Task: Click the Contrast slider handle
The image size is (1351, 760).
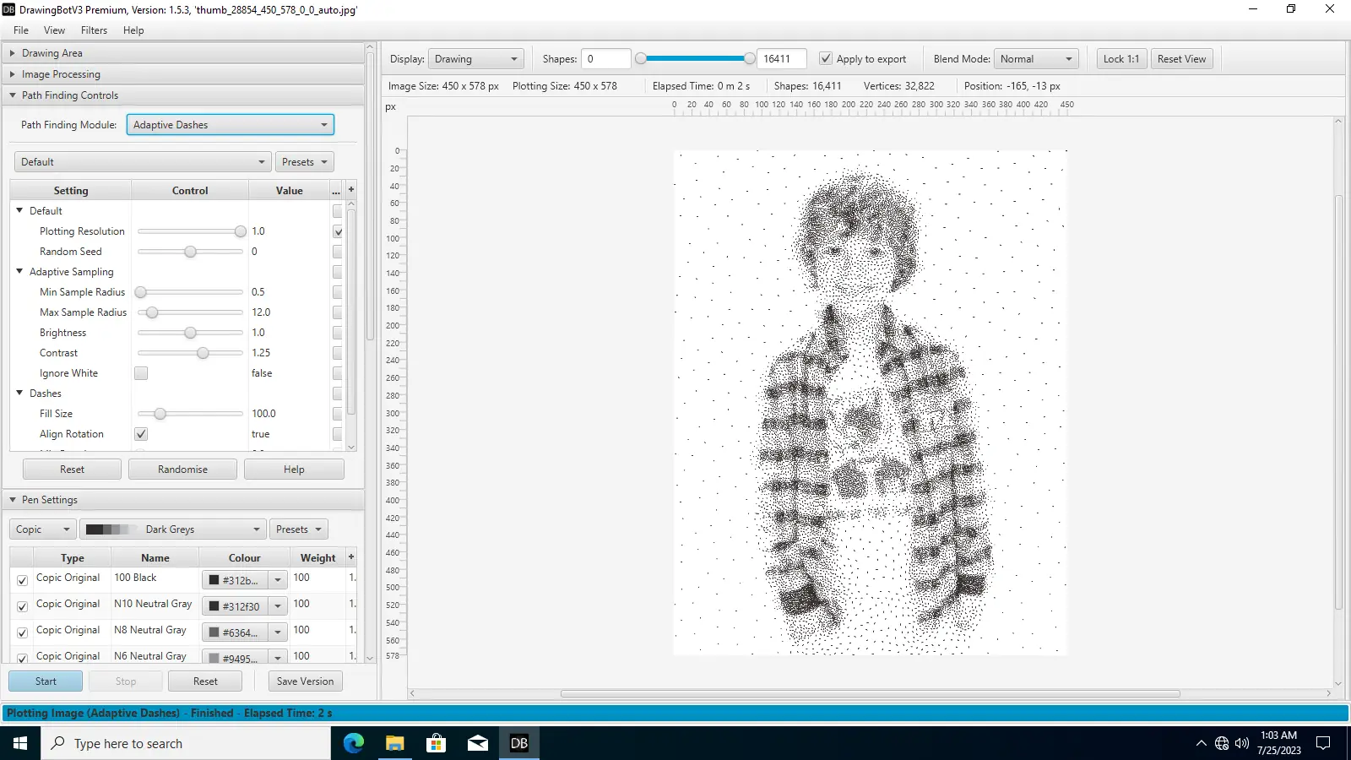Action: tap(203, 353)
